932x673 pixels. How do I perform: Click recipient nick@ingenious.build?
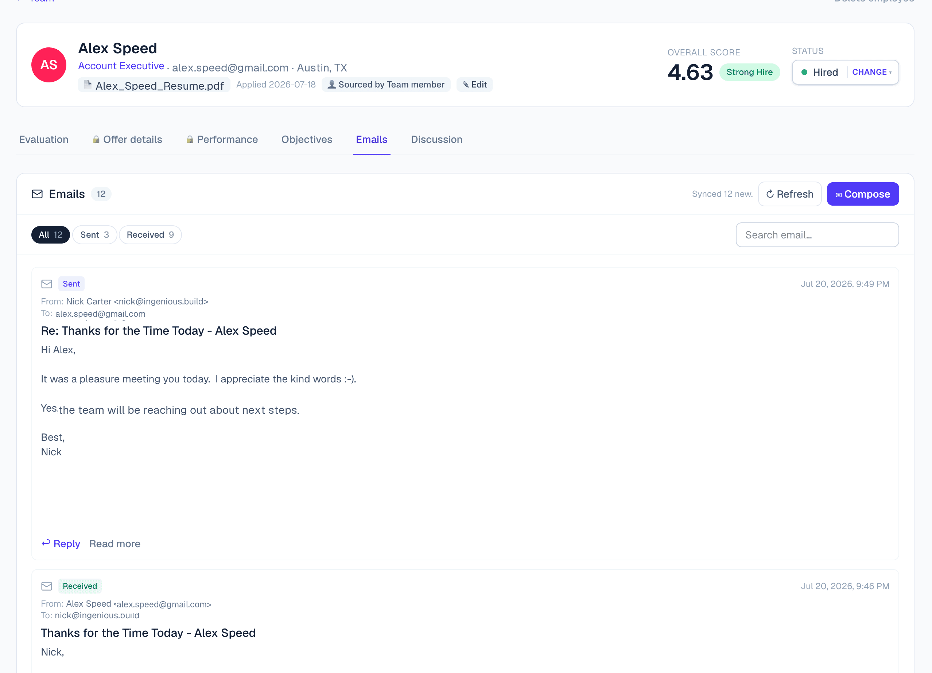[x=97, y=615]
